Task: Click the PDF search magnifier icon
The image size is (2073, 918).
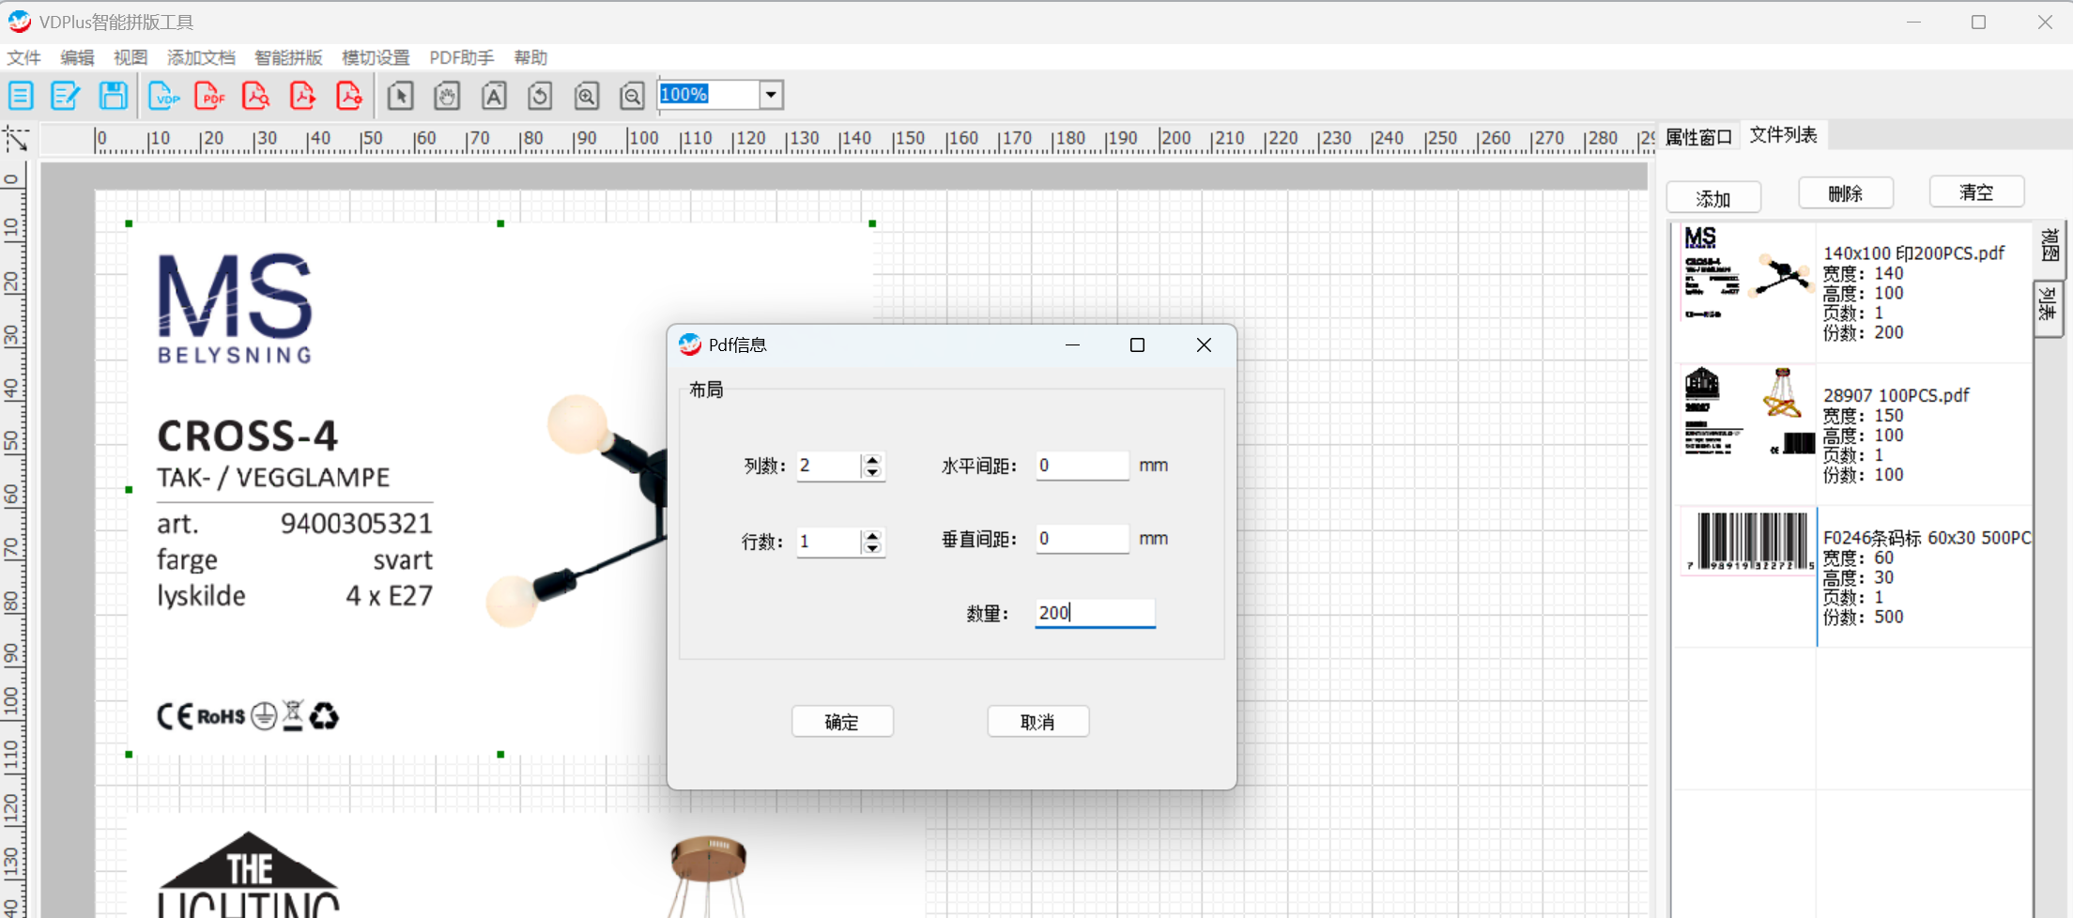Action: [255, 96]
